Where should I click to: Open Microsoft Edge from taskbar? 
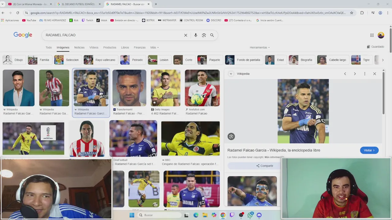[196, 215]
